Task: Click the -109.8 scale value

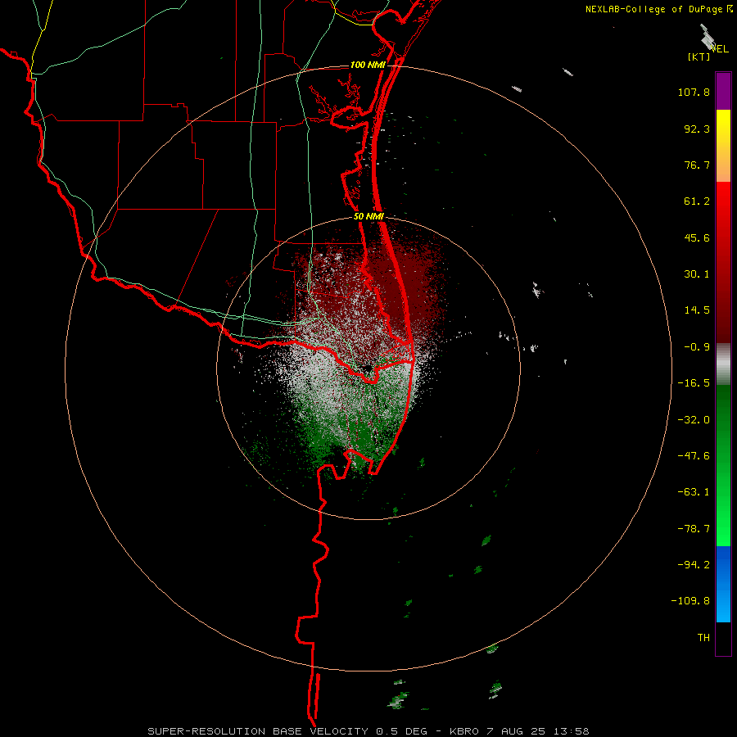Action: (x=690, y=601)
